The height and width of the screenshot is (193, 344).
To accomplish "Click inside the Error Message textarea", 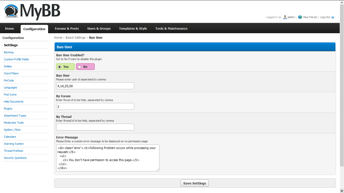I will [108, 158].
